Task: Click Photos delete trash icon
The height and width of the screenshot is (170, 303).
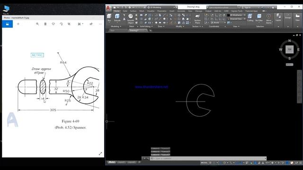Action: click(45, 24)
